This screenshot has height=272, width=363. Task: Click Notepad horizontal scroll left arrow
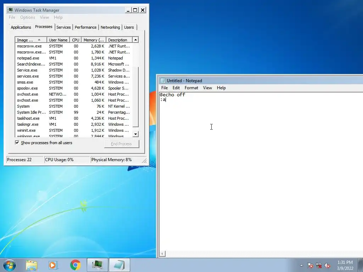(162, 254)
